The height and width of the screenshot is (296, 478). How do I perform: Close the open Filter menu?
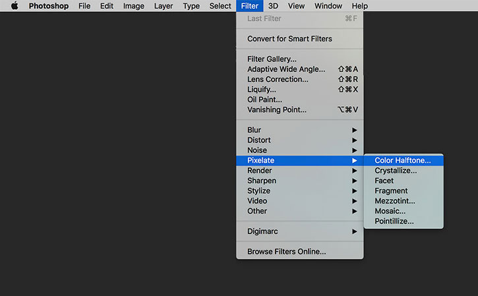coord(250,6)
